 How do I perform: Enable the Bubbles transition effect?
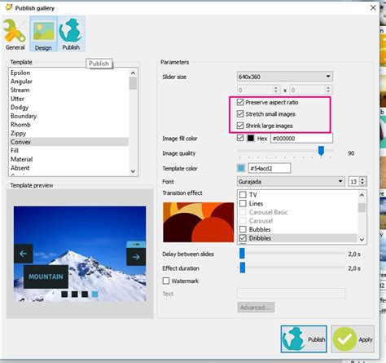(243, 229)
